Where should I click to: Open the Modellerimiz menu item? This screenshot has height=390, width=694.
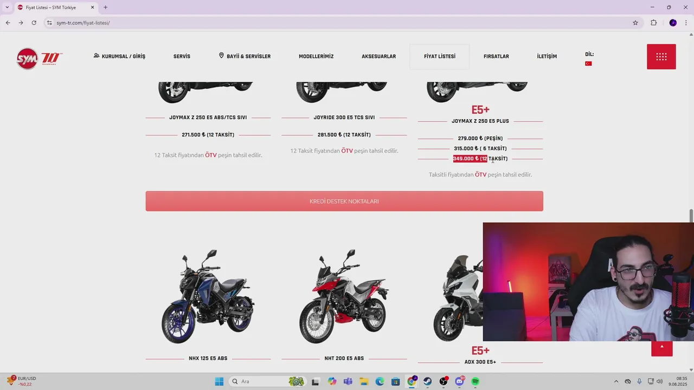(x=316, y=56)
